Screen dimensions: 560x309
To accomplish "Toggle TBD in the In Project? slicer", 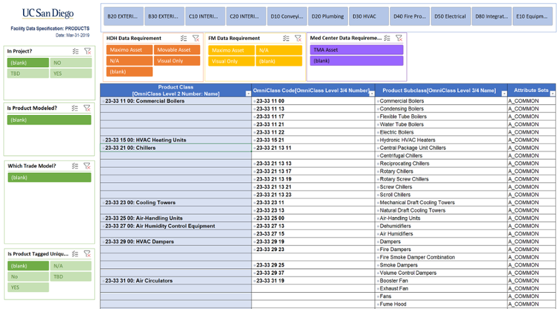I will tap(28, 73).
